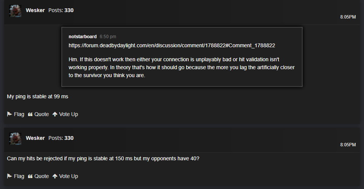
Task: Click the Flag label on the second post
Action: click(x=19, y=176)
